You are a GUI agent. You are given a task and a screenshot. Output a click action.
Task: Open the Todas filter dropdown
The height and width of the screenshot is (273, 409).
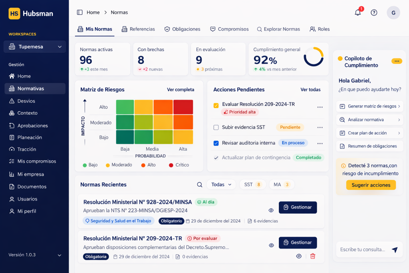[221, 185]
